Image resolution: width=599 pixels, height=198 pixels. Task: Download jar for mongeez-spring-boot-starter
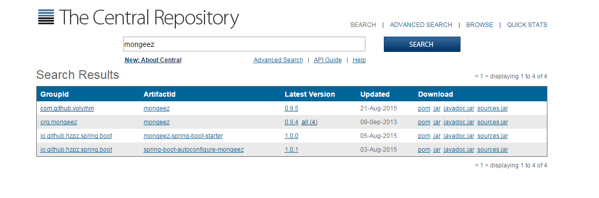click(437, 136)
